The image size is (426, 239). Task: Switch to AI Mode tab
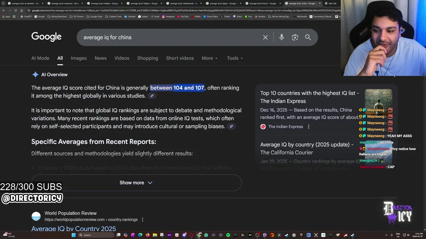point(40,58)
